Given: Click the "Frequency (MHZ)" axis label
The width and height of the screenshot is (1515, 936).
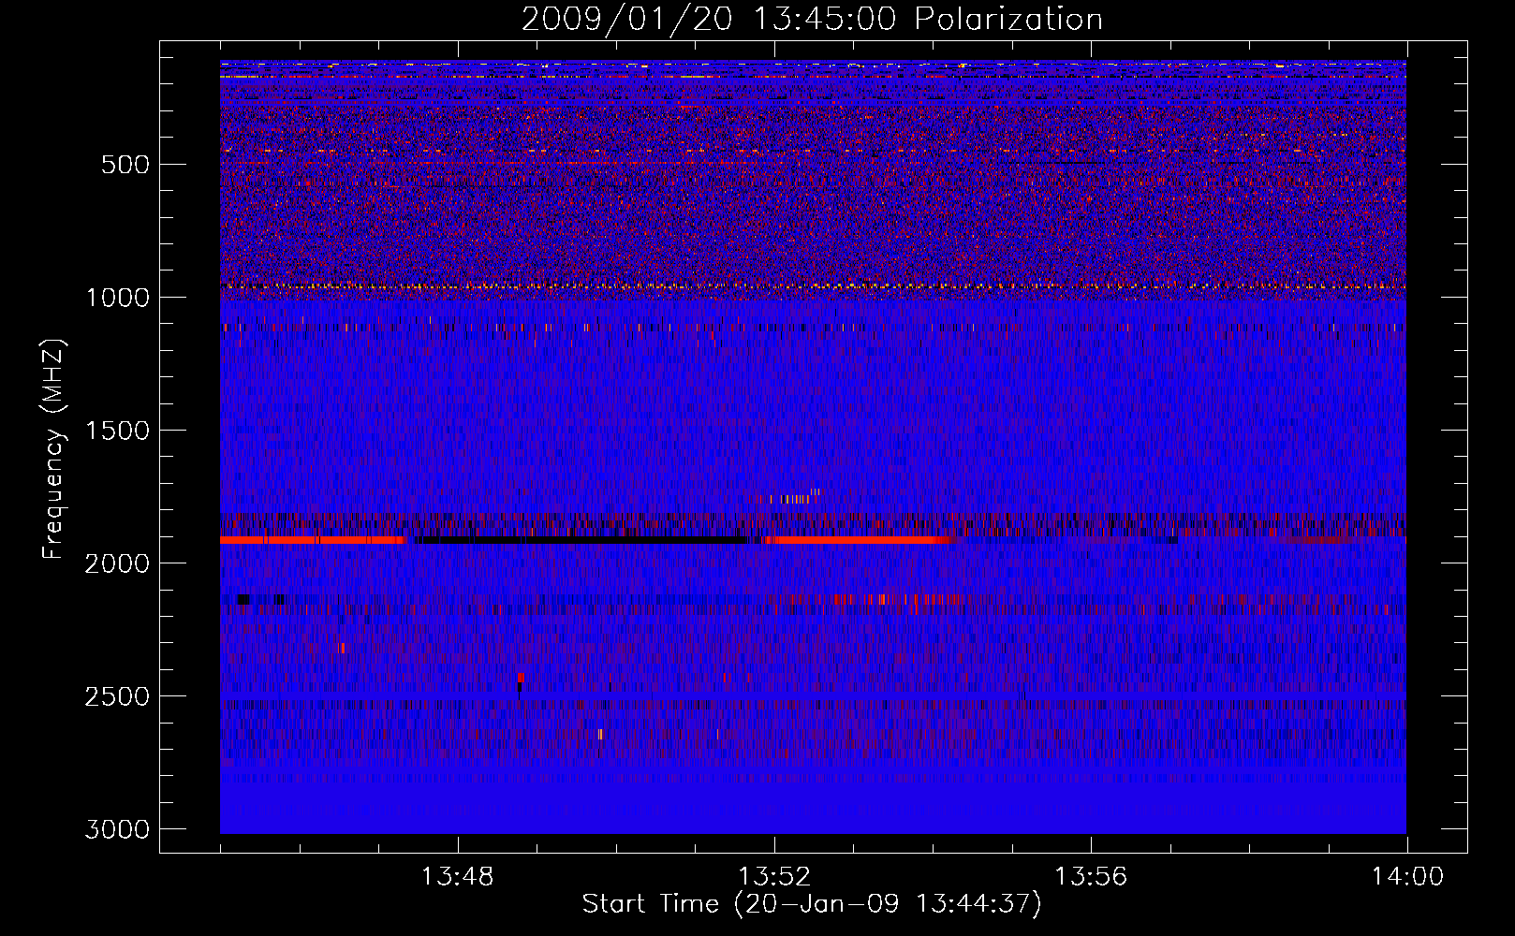Looking at the screenshot, I should pyautogui.click(x=53, y=449).
